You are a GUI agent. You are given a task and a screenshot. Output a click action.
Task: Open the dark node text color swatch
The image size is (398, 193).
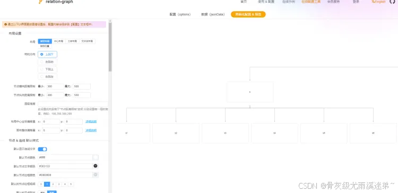[x=96, y=166]
